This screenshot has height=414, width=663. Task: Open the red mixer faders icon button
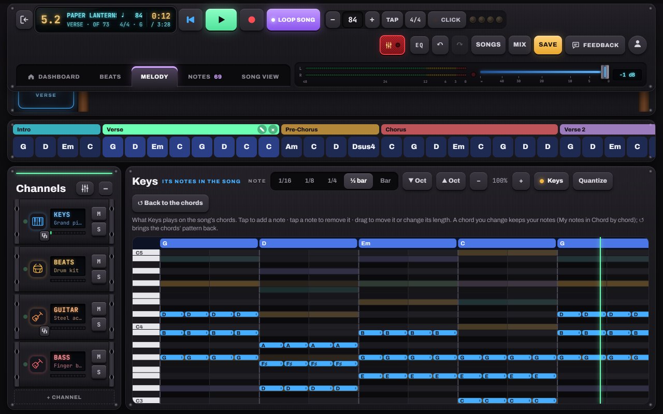click(x=393, y=45)
